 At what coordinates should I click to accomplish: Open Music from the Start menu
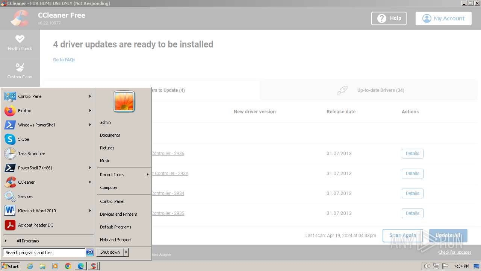[124, 161]
